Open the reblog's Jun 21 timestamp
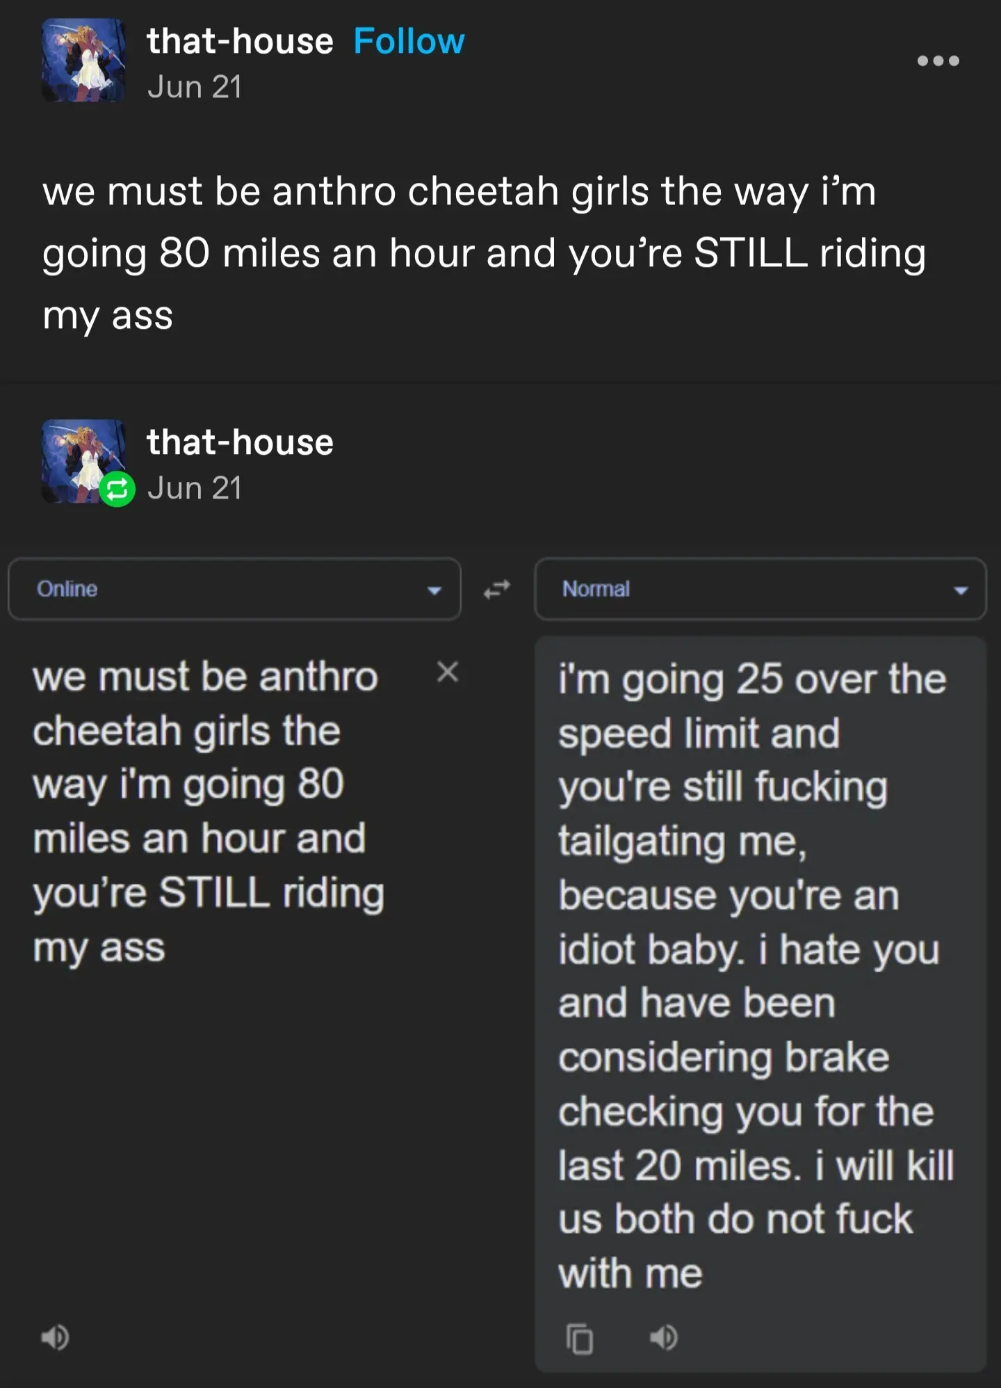 [195, 488]
